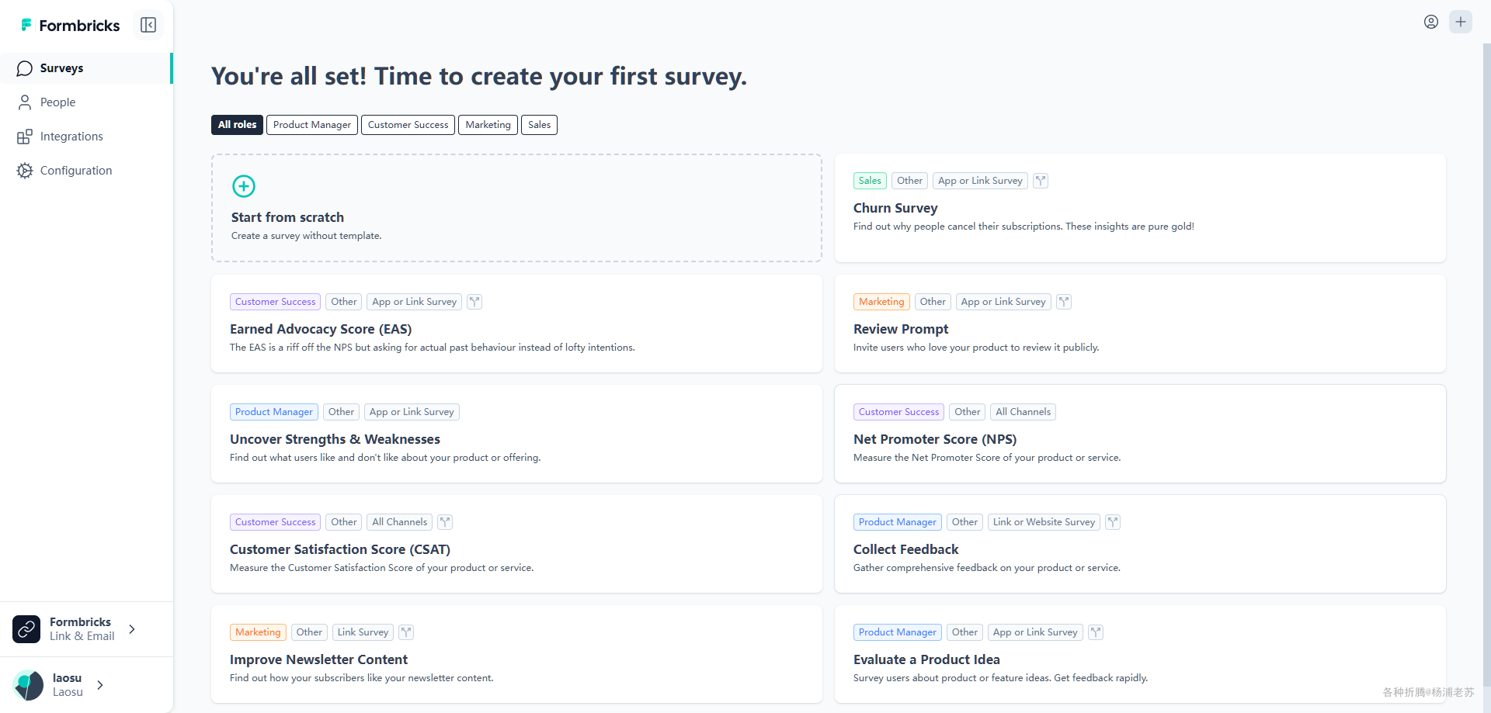This screenshot has height=713, width=1491.
Task: Open the user account icon at top right
Action: pyautogui.click(x=1431, y=22)
